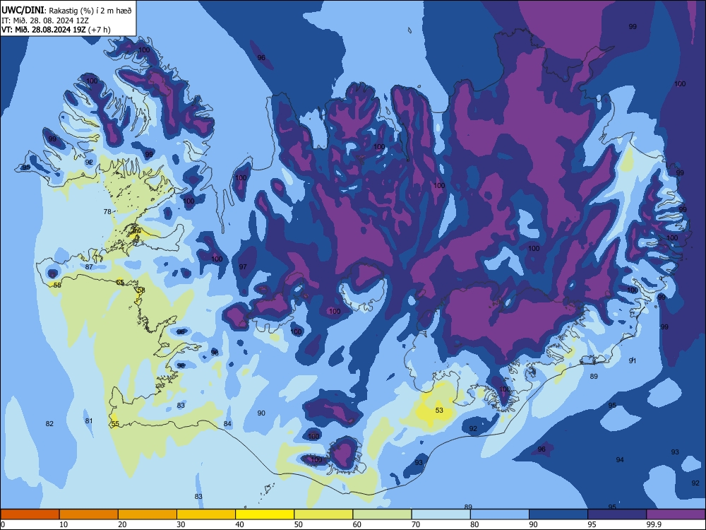
Task: Click the 20–30% light orange legend swatch
Action: tap(148, 514)
